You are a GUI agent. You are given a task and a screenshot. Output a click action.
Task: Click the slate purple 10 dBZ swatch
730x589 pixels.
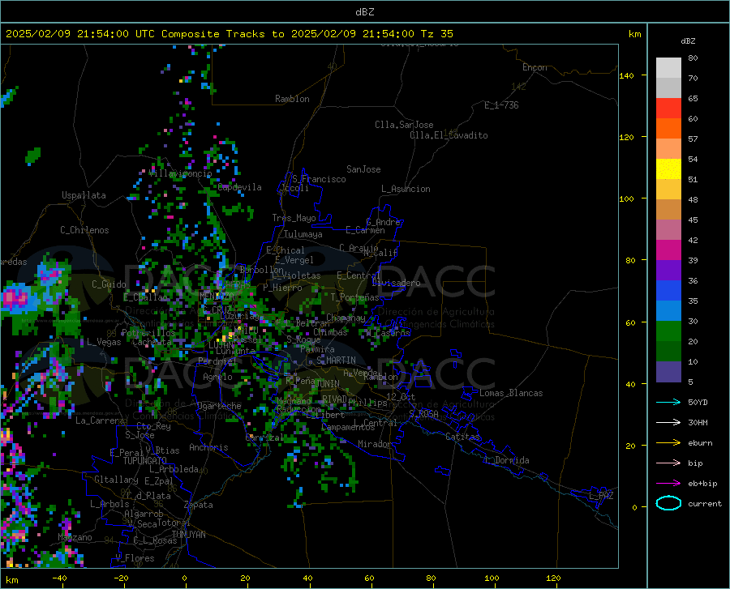[668, 372]
